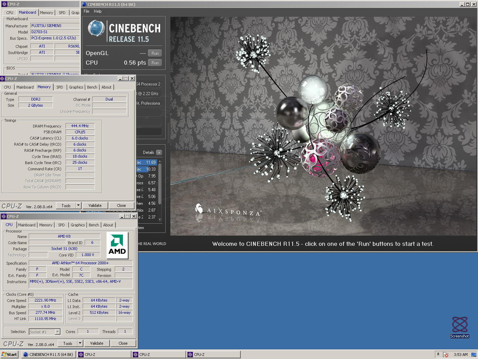The width and height of the screenshot is (478, 359).
Task: Select the 7.95 ranking row
Action: 147,176
